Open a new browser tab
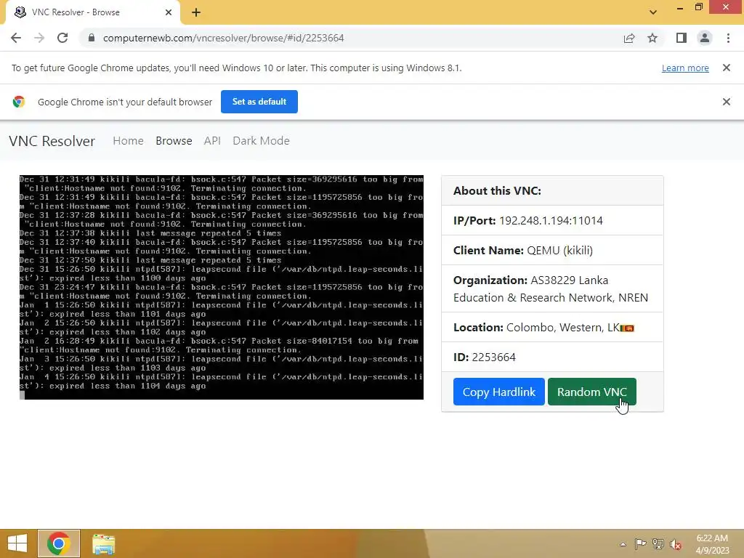 196,12
